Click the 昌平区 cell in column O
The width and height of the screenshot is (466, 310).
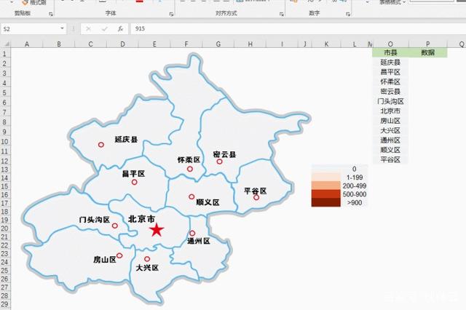(x=390, y=72)
